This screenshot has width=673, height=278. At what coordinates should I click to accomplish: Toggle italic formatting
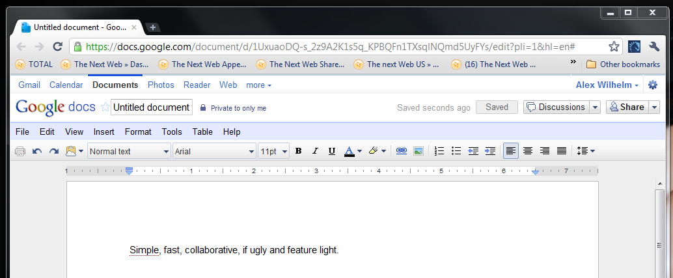pyautogui.click(x=315, y=151)
